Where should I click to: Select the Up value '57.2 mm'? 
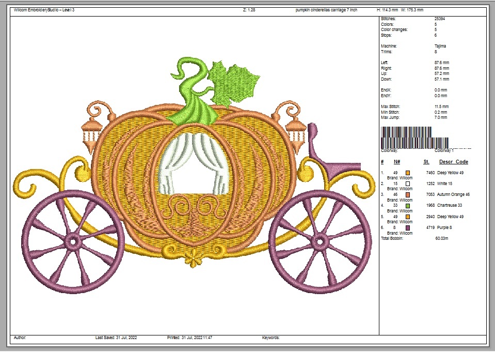click(x=442, y=74)
